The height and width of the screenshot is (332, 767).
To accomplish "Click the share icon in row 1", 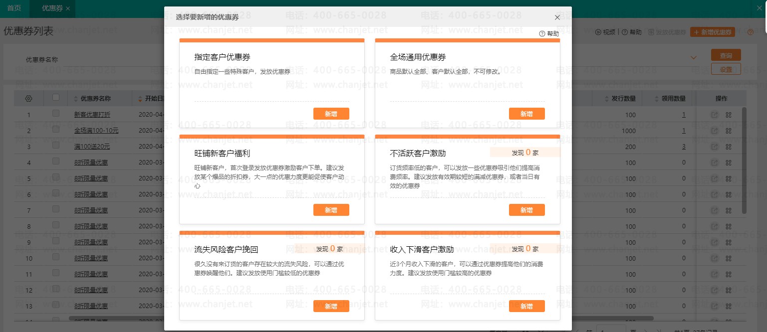I will [714, 115].
